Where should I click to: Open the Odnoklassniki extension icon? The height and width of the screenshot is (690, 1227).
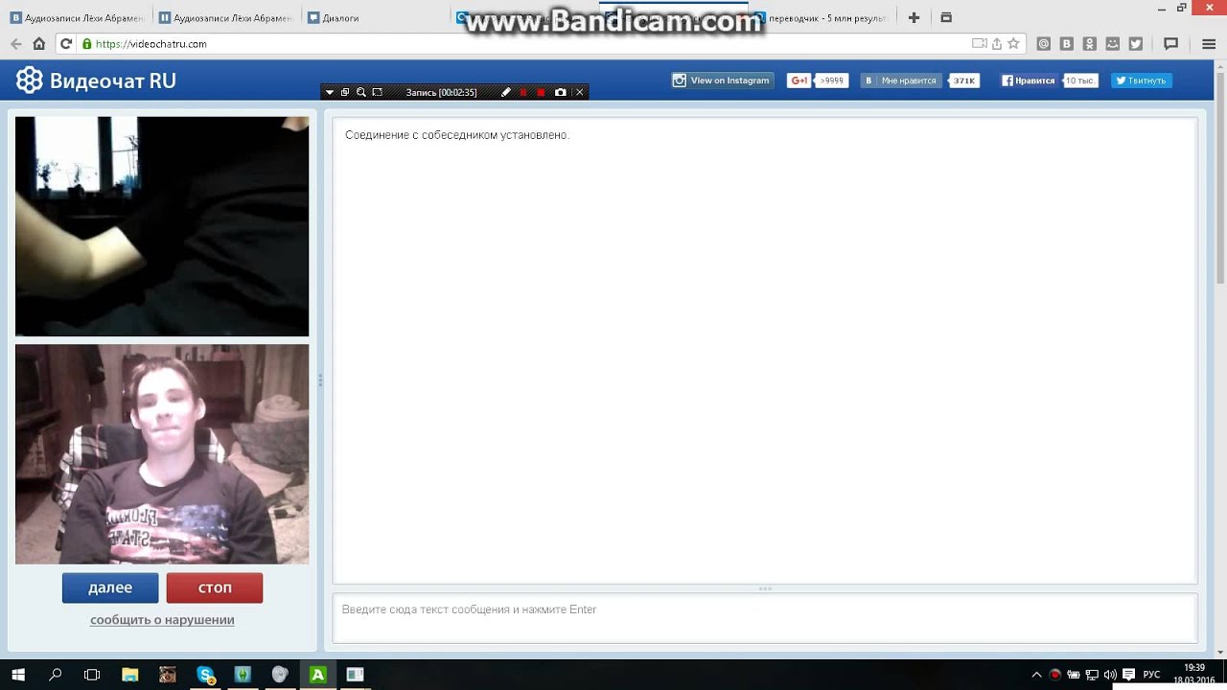[1090, 44]
